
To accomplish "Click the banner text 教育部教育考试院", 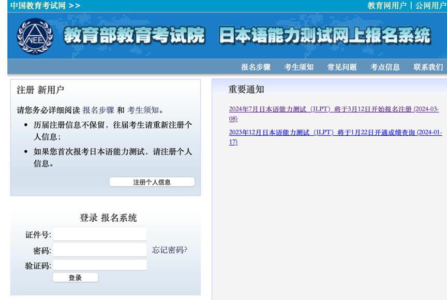I will pos(134,36).
